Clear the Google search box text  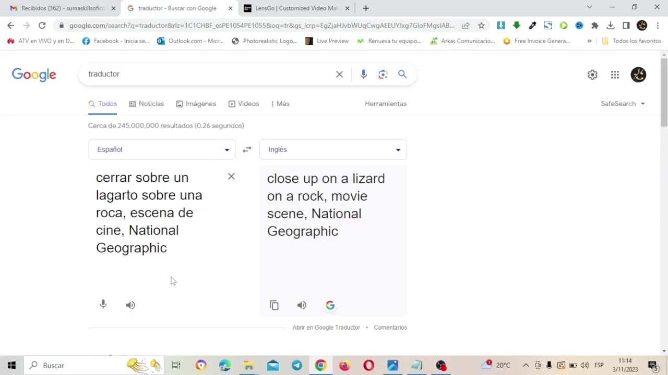click(339, 74)
